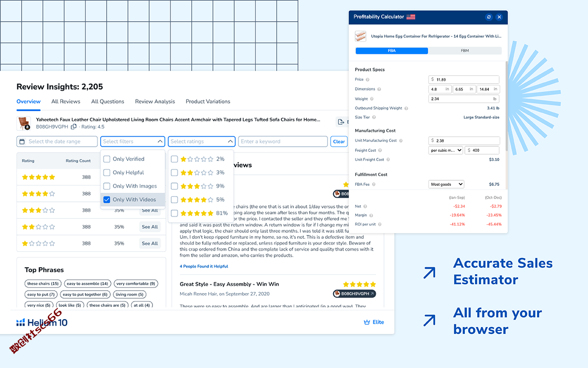
Task: Check the 4-star 5% rating filter
Action: pos(175,200)
